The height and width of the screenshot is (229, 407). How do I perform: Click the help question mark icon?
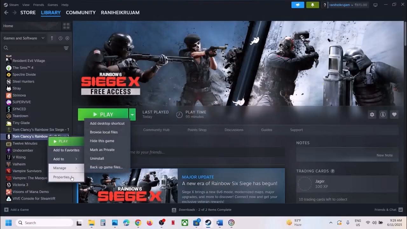click(x=325, y=5)
